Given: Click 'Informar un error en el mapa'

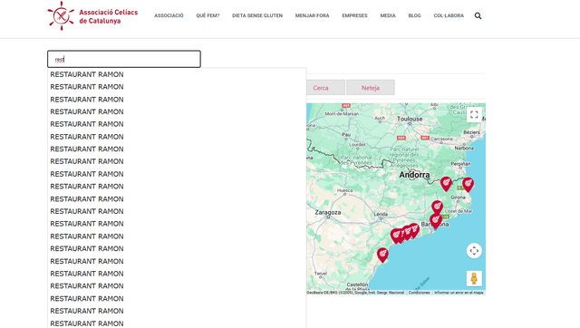Looking at the screenshot, I should point(459,293).
